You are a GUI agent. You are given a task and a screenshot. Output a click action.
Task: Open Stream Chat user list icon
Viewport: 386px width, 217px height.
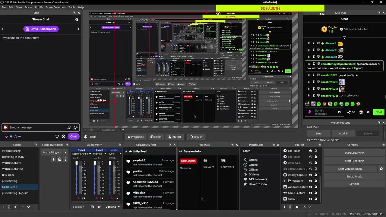pyautogui.click(x=76, y=19)
